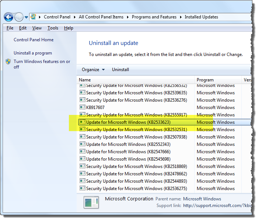Open Uninstall a program link
The height and width of the screenshot is (221, 259).
pos(33,53)
